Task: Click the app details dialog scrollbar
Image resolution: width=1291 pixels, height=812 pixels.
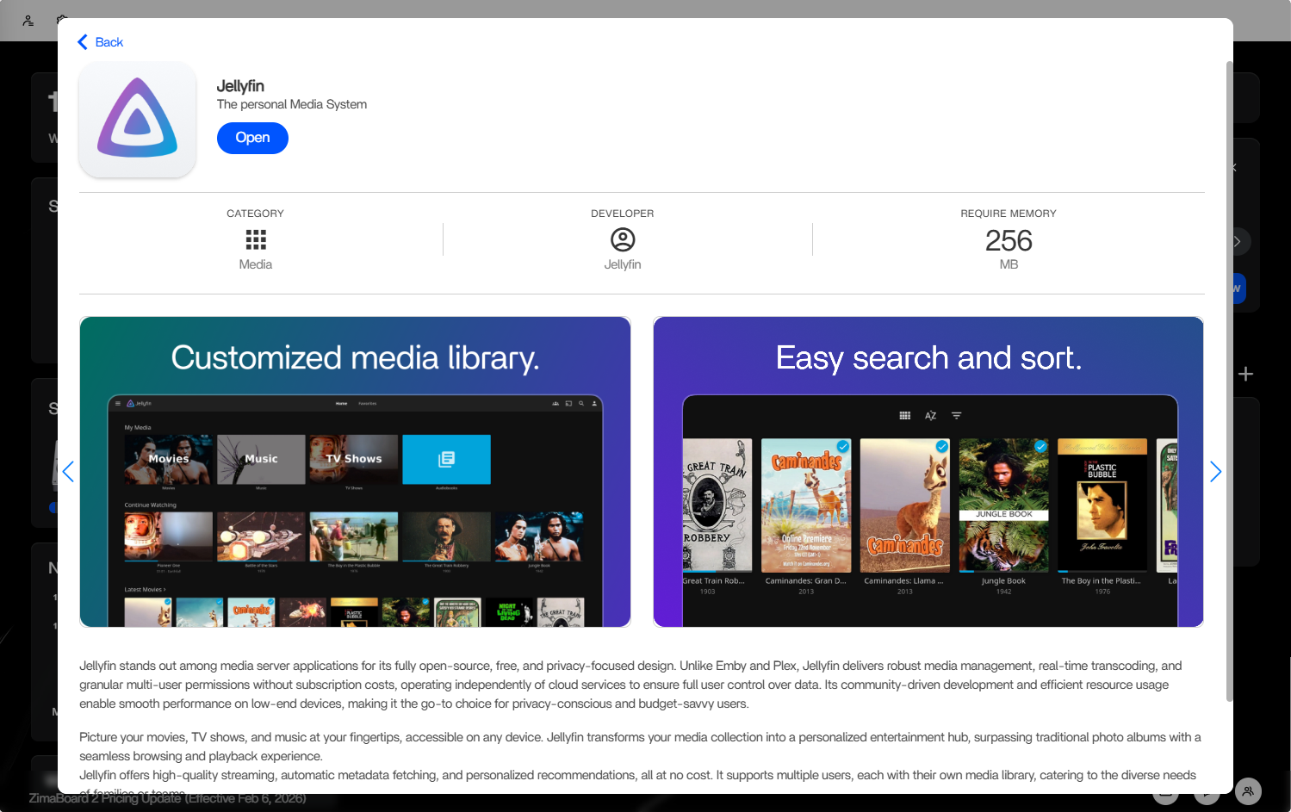Action: click(1229, 381)
